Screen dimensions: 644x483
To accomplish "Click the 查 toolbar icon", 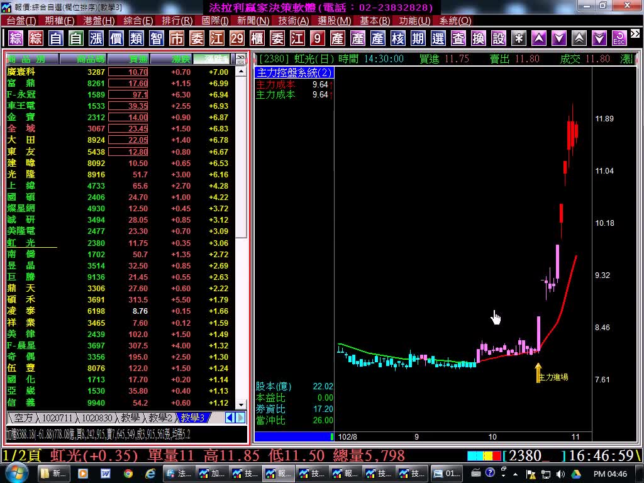I will point(458,38).
